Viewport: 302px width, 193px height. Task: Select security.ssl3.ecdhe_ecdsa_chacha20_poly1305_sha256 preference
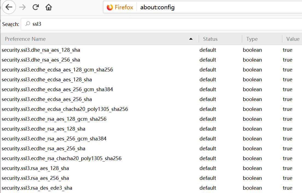[x=65, y=109]
